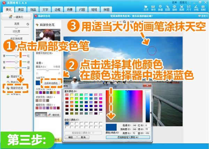
Task: Pick a hue in the color spectrum field
Action: (124, 106)
